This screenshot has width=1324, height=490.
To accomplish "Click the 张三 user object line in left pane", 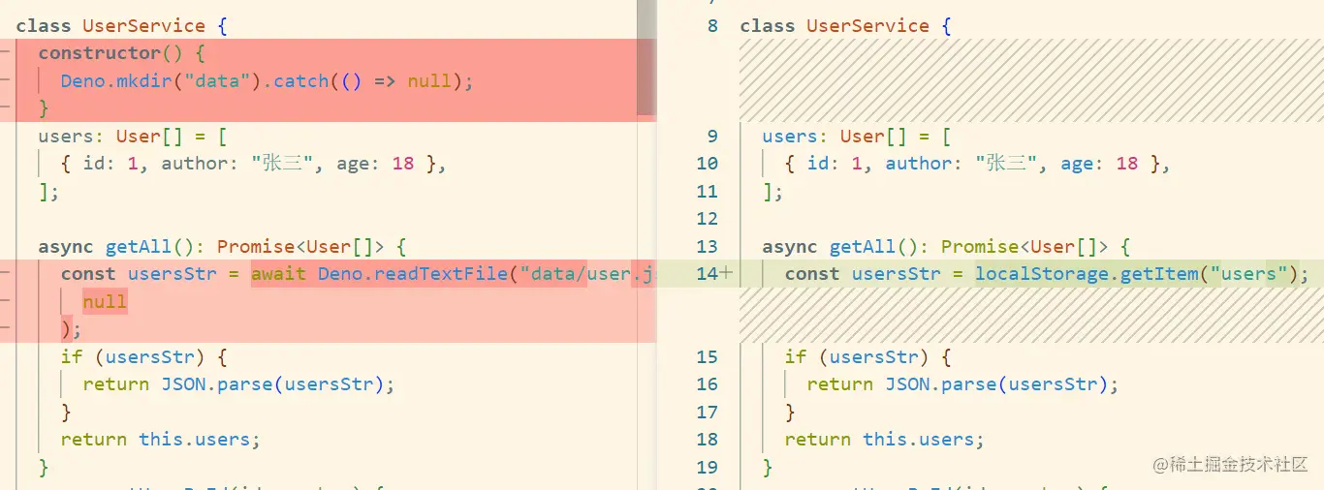I will click(253, 164).
